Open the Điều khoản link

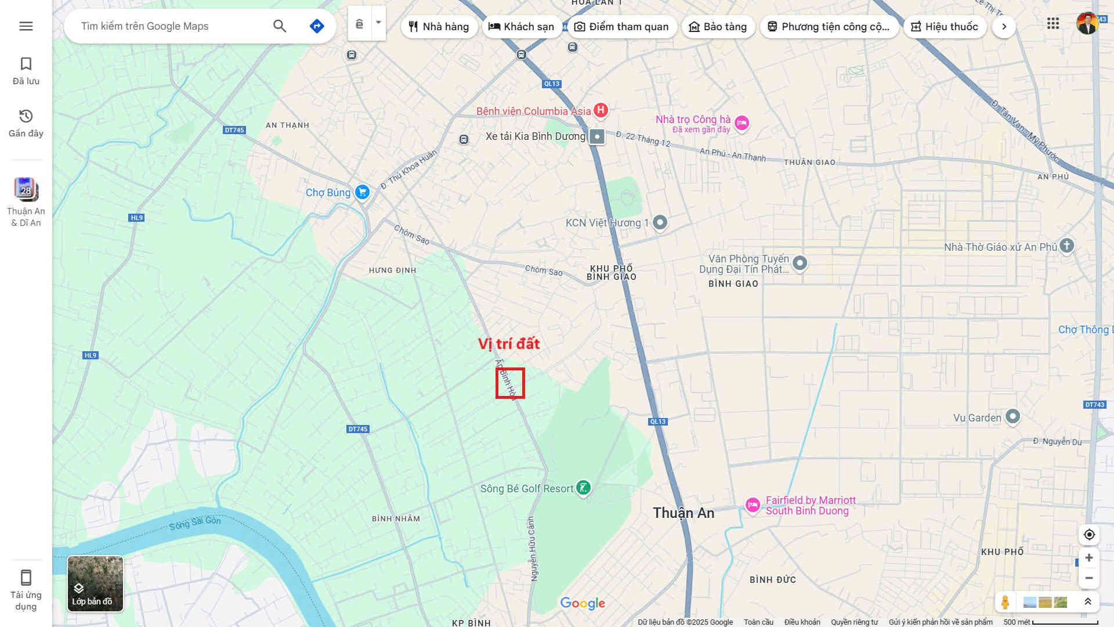802,622
